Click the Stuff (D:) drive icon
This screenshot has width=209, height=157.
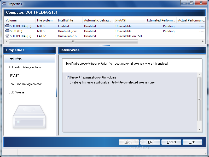[7, 31]
